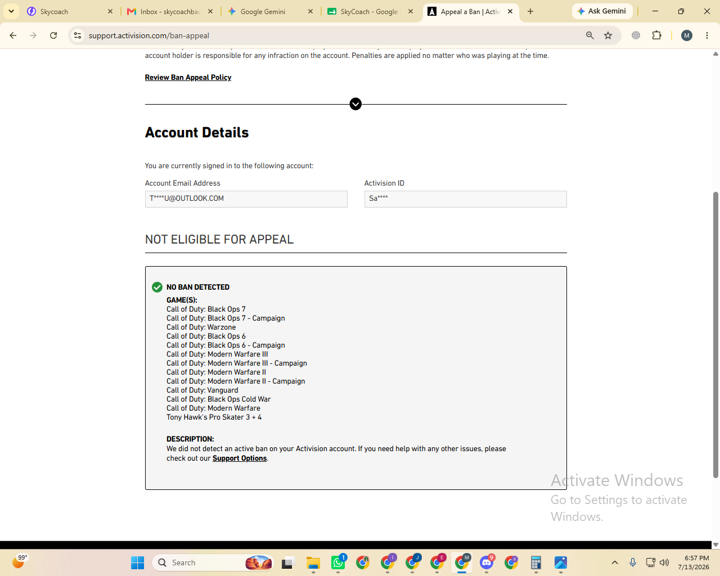
Task: View site information icon in address bar
Action: [x=78, y=35]
